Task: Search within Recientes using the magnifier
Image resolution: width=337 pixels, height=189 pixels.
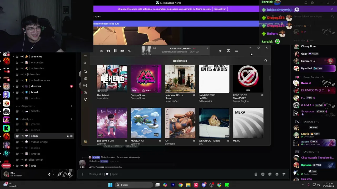Action: [x=266, y=61]
